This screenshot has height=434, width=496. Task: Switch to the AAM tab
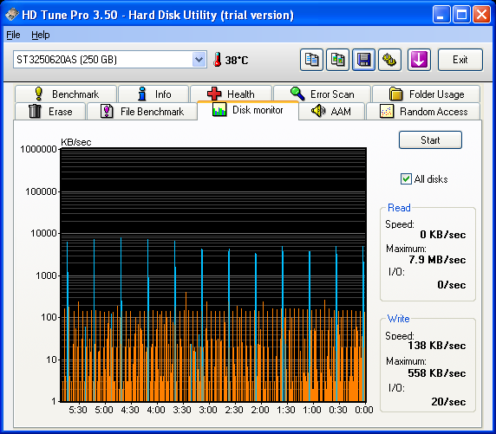coord(331,111)
